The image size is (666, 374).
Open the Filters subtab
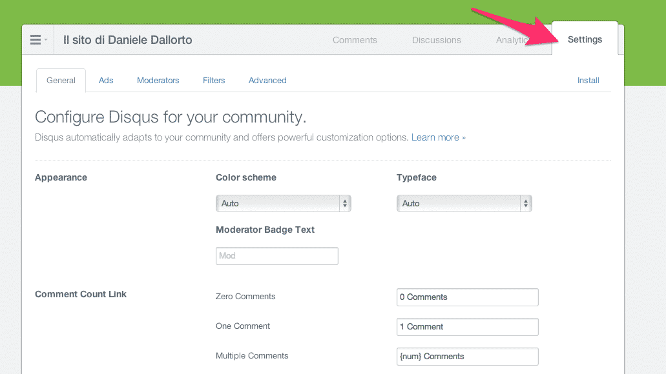click(x=214, y=81)
